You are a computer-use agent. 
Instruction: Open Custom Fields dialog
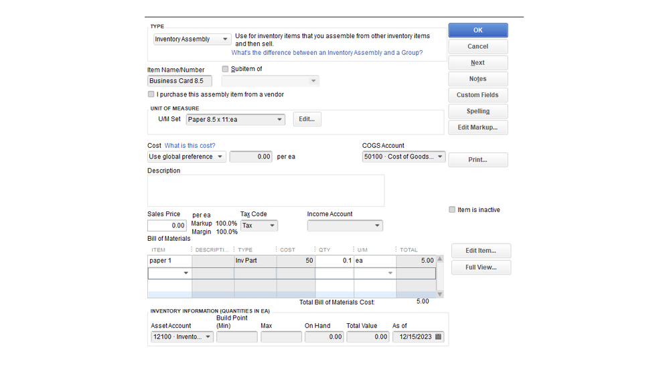pyautogui.click(x=477, y=95)
